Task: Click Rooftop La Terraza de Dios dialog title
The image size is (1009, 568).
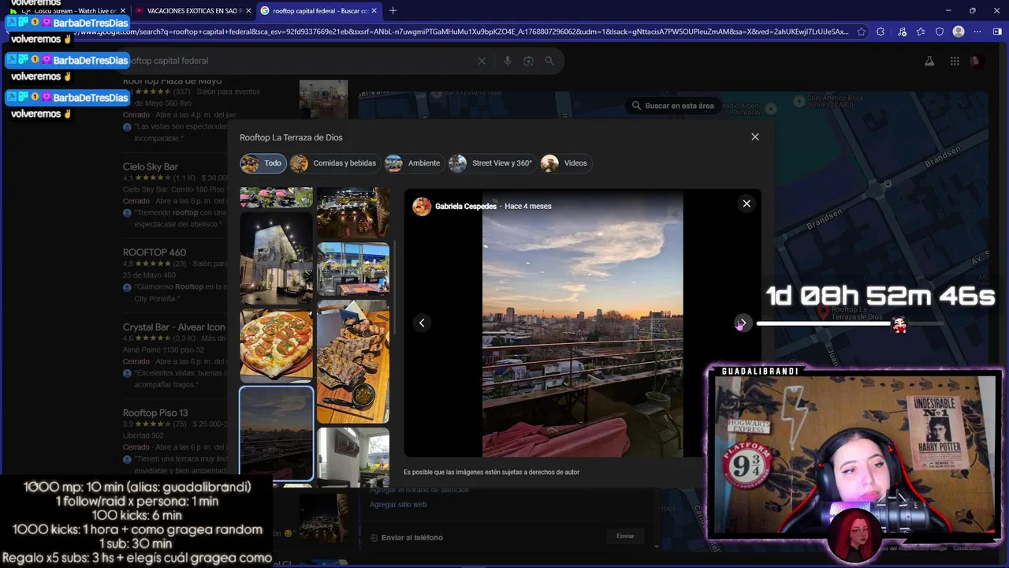Action: tap(291, 137)
